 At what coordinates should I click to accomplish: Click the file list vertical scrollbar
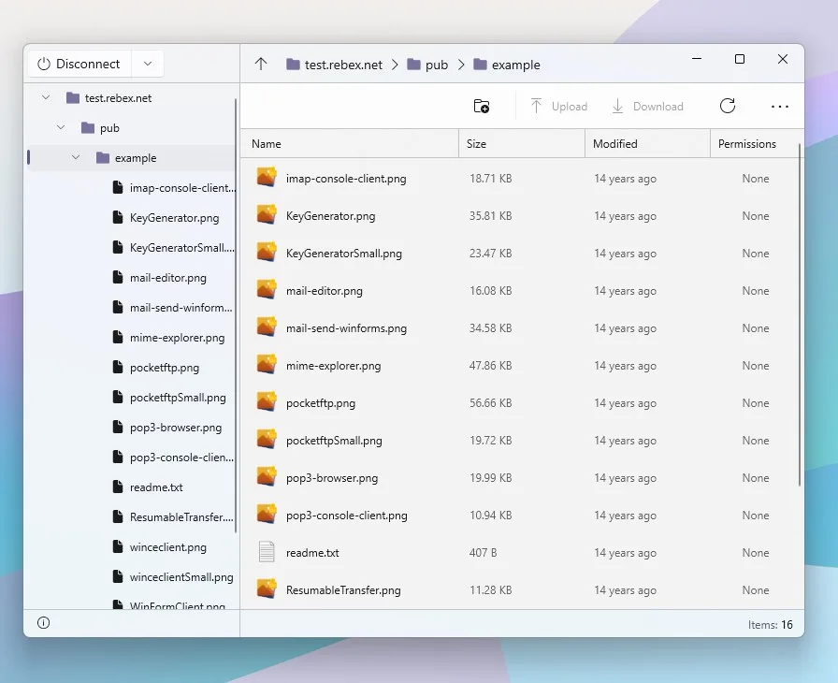tap(800, 314)
